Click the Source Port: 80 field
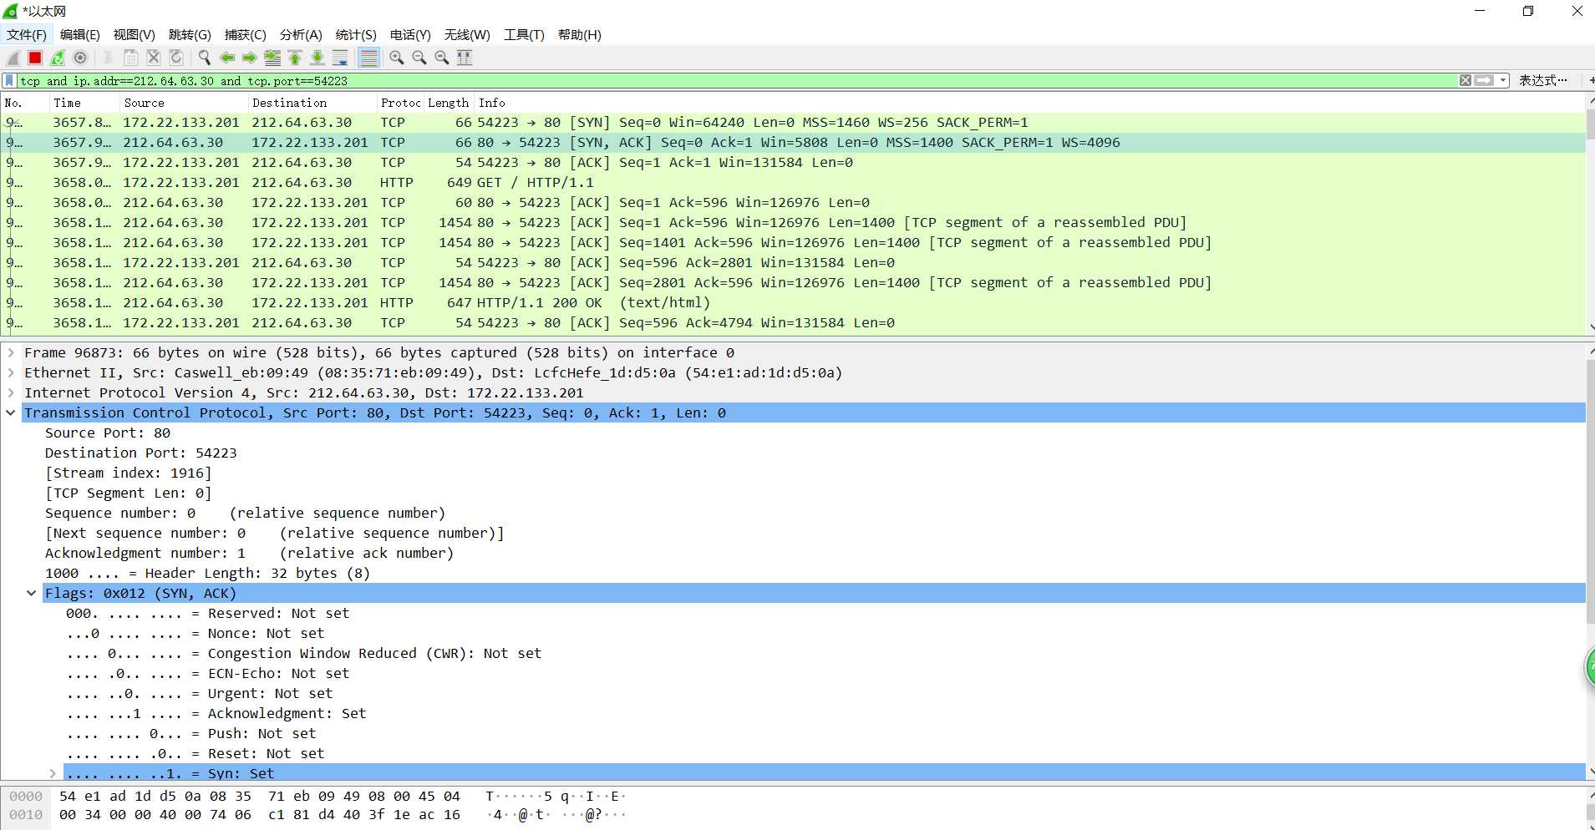Screen dimensions: 1595x830 [108, 433]
